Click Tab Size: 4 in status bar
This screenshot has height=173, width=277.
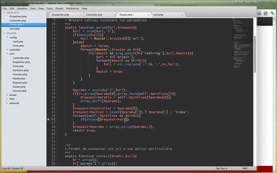[x=221, y=168]
